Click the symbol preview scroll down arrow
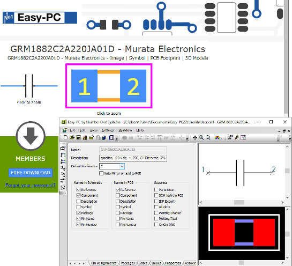This screenshot has width=292, height=266. coord(287,197)
